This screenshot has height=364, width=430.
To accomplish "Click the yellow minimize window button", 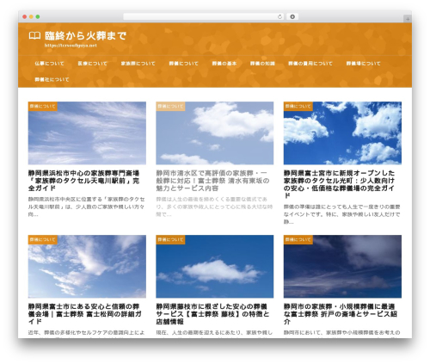I will click(x=31, y=16).
